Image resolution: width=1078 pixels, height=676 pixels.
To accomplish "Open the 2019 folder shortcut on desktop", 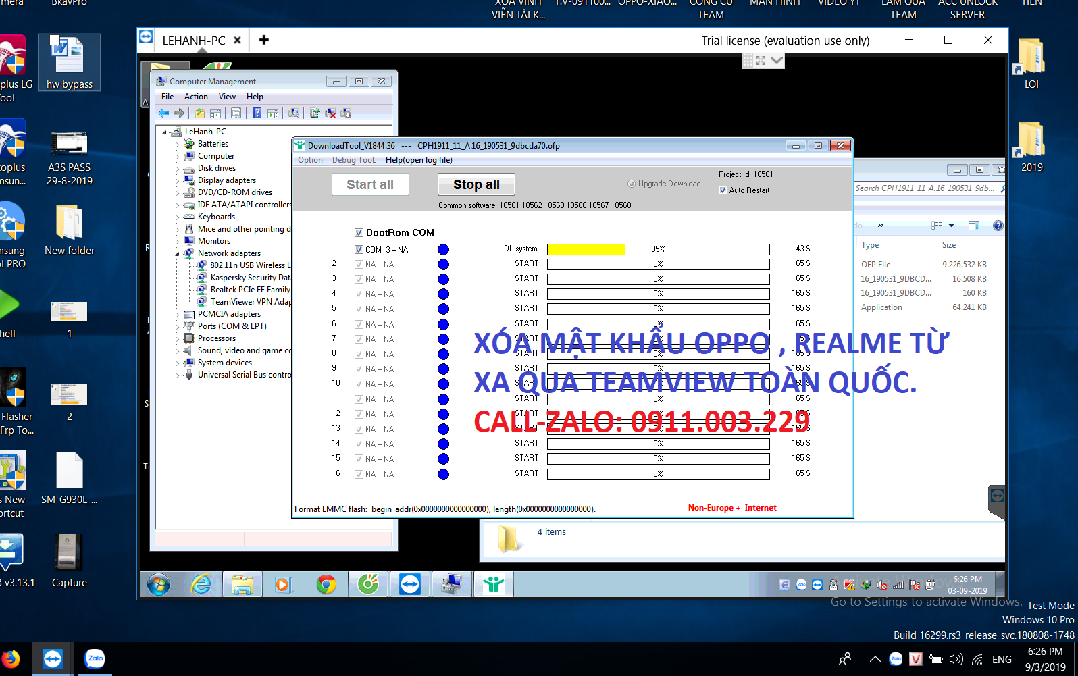I will (1031, 147).
